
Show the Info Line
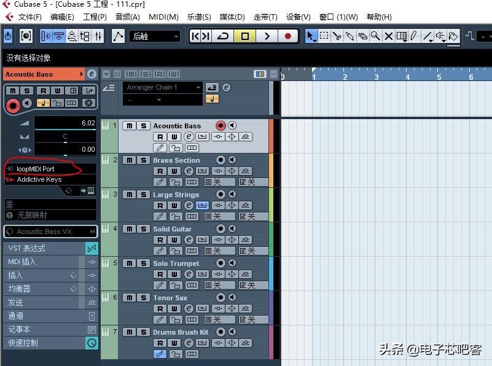(59, 36)
